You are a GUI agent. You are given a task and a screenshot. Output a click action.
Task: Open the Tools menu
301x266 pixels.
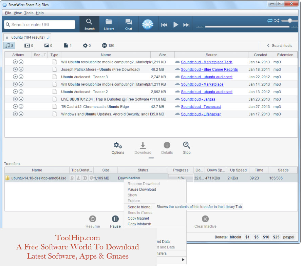pyautogui.click(x=29, y=13)
